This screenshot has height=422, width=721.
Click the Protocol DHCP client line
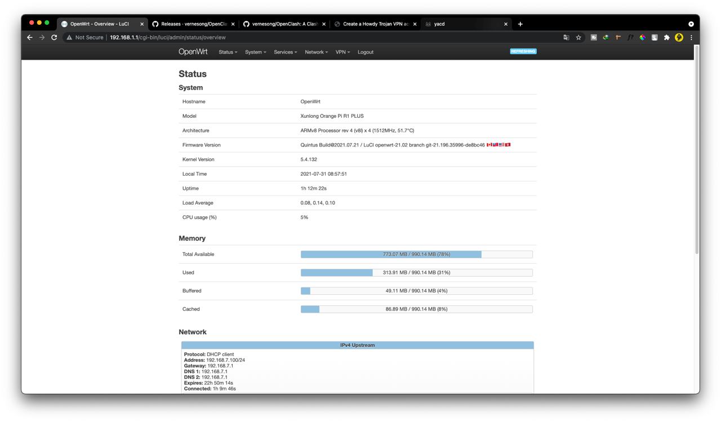pos(209,354)
